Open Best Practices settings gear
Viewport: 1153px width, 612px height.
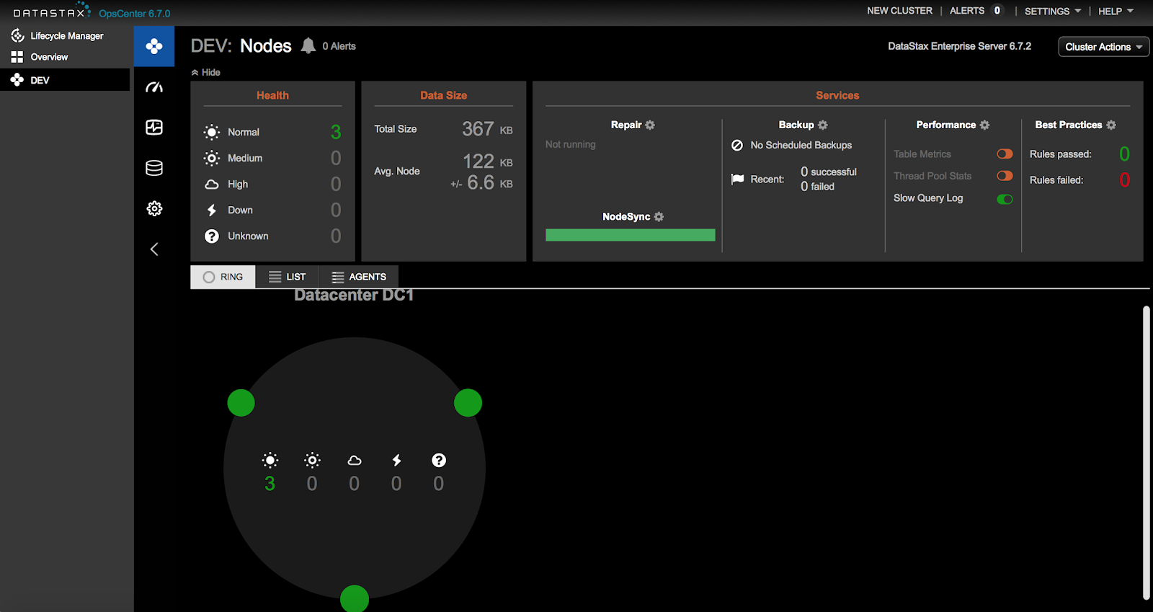pos(1111,125)
